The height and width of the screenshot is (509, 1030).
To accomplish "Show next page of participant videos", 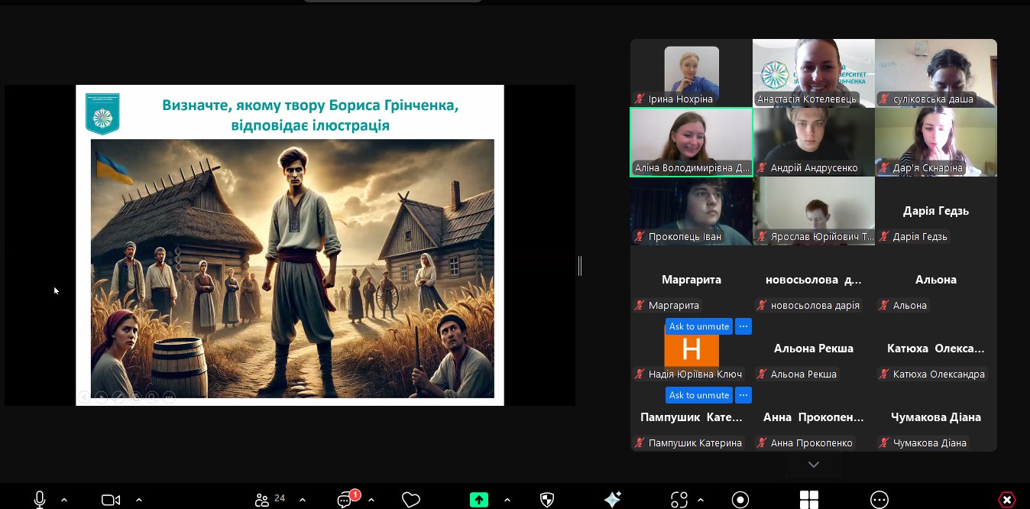I will [814, 465].
